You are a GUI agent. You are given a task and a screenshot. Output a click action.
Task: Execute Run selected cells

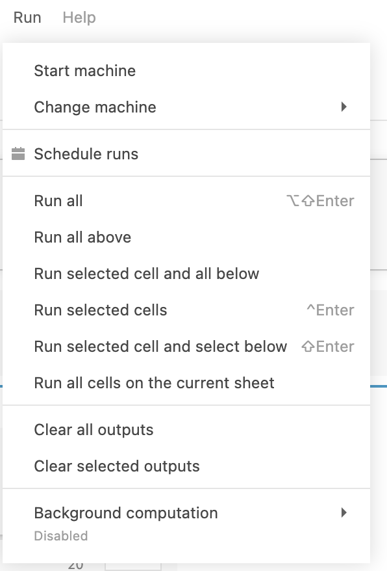click(x=100, y=310)
